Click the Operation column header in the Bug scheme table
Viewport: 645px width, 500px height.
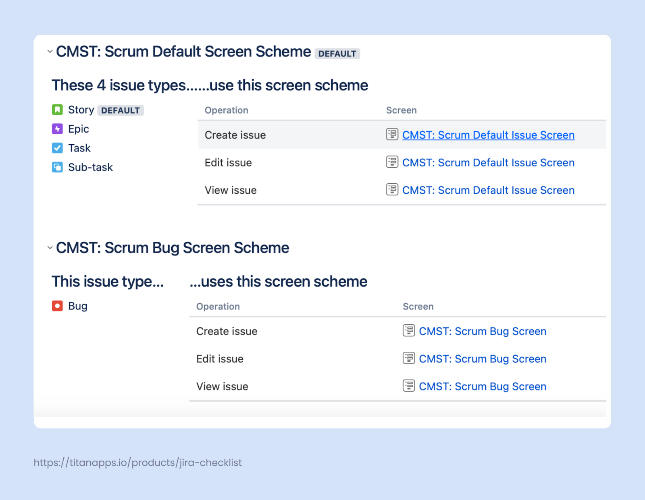[x=218, y=307]
